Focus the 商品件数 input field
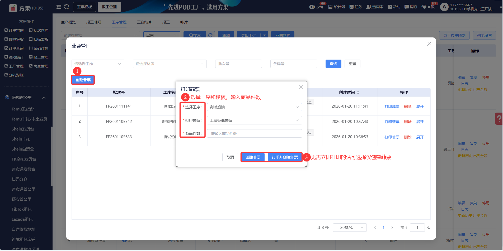The image size is (503, 251). click(254, 134)
